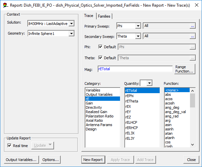Open the Geometry dropdown list

pyautogui.click(x=71, y=33)
